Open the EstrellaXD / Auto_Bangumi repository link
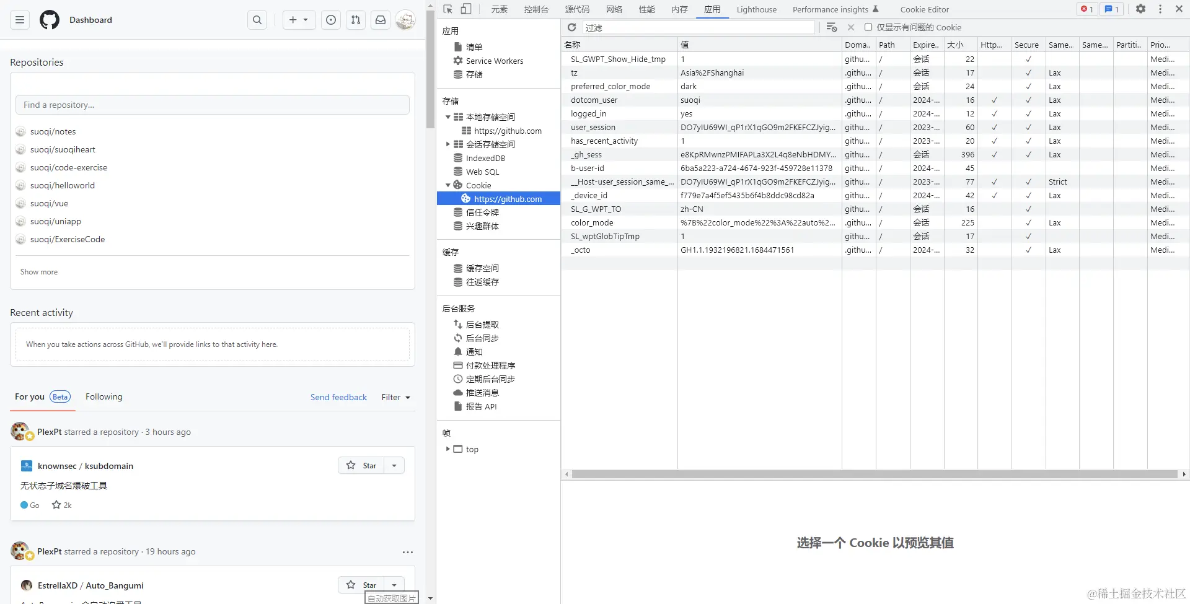This screenshot has width=1190, height=604. pyautogui.click(x=90, y=585)
